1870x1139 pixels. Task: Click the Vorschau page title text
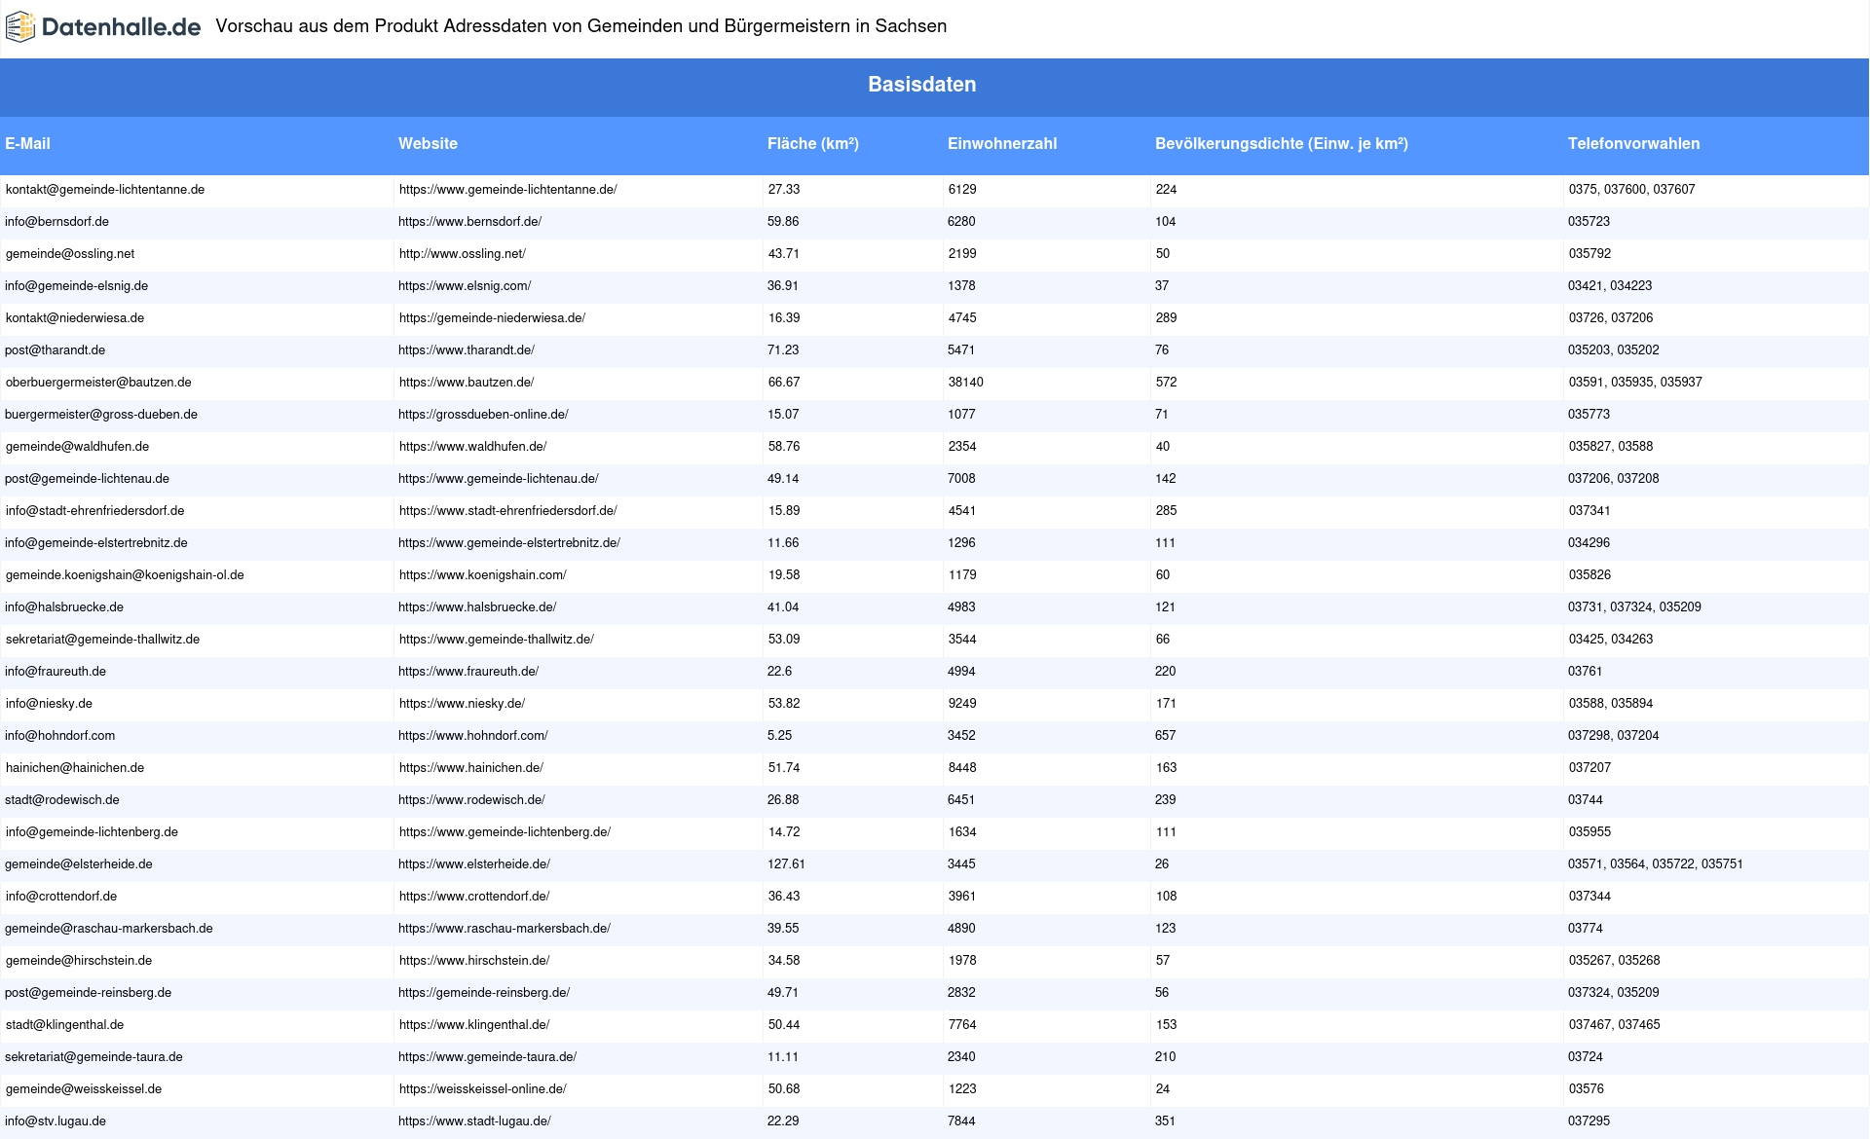pos(580,26)
